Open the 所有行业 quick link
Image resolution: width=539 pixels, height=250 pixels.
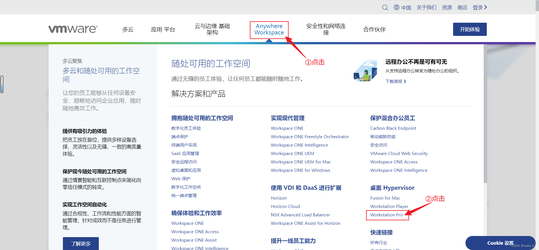pos(378,242)
